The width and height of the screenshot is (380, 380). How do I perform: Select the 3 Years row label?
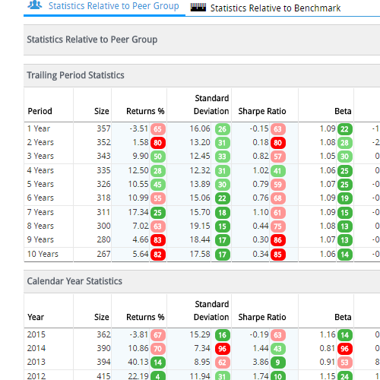[40, 156]
